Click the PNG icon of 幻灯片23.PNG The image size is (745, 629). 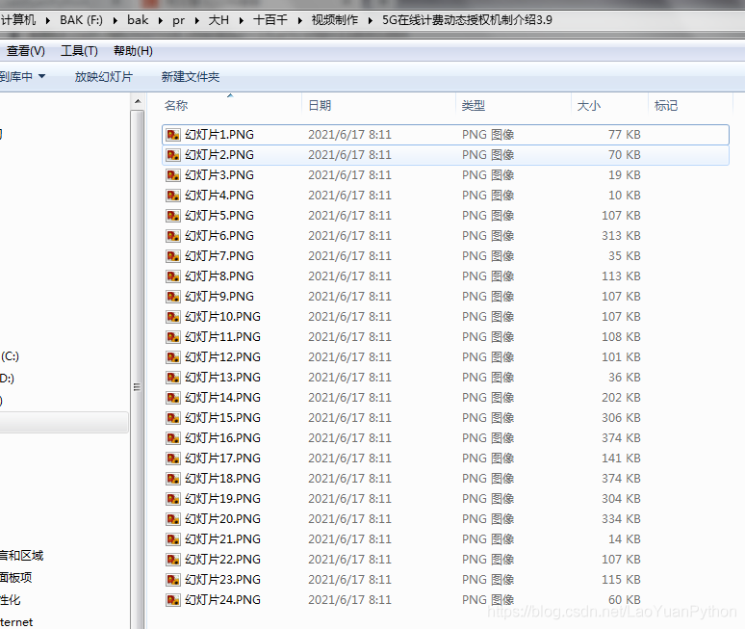(173, 580)
